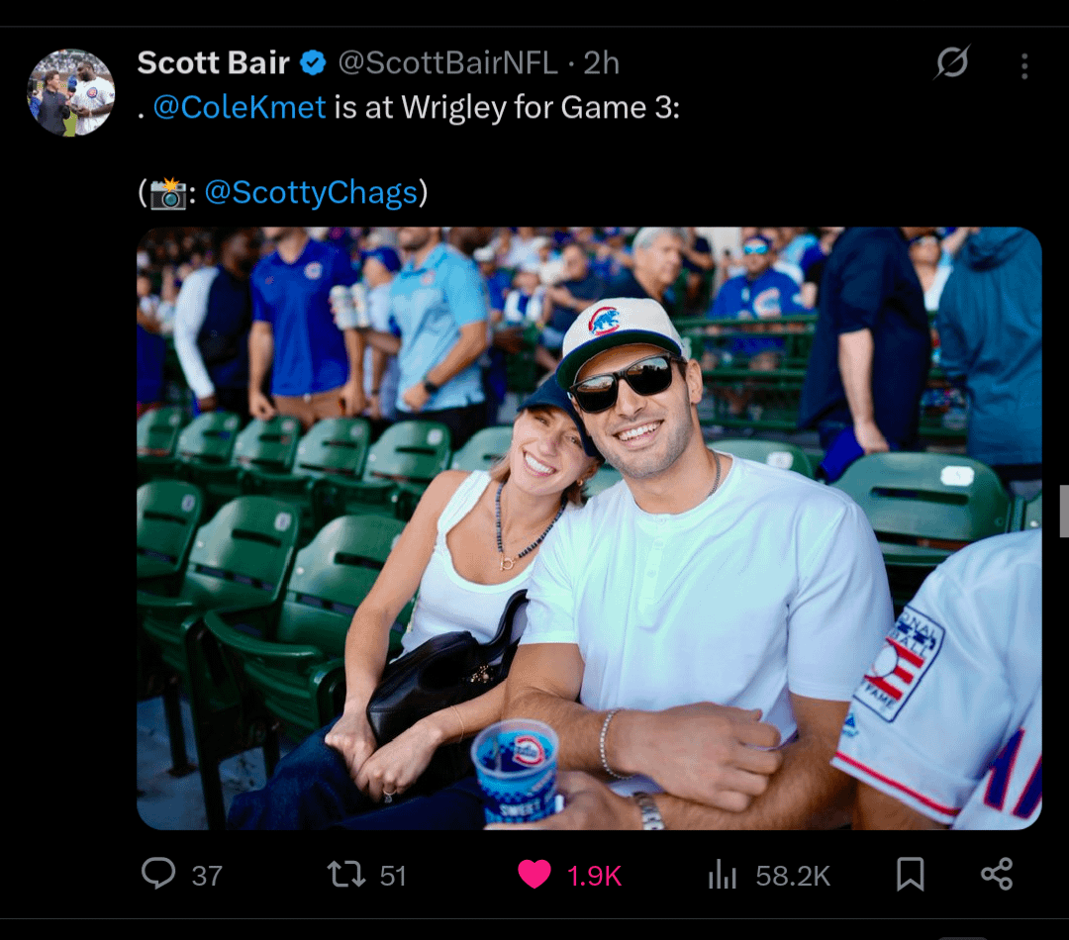Select the 2h timestamp to open the tweet

click(x=602, y=62)
